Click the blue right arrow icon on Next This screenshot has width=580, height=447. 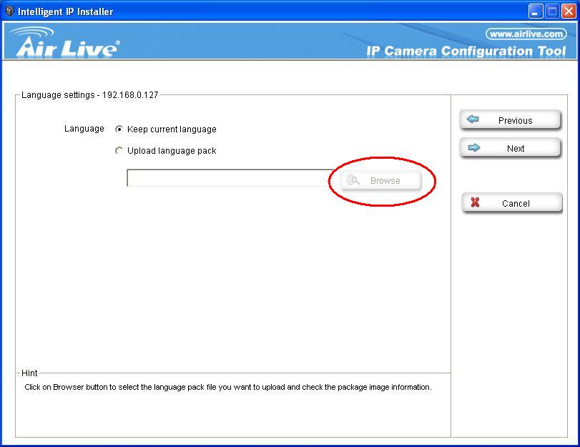pos(473,148)
